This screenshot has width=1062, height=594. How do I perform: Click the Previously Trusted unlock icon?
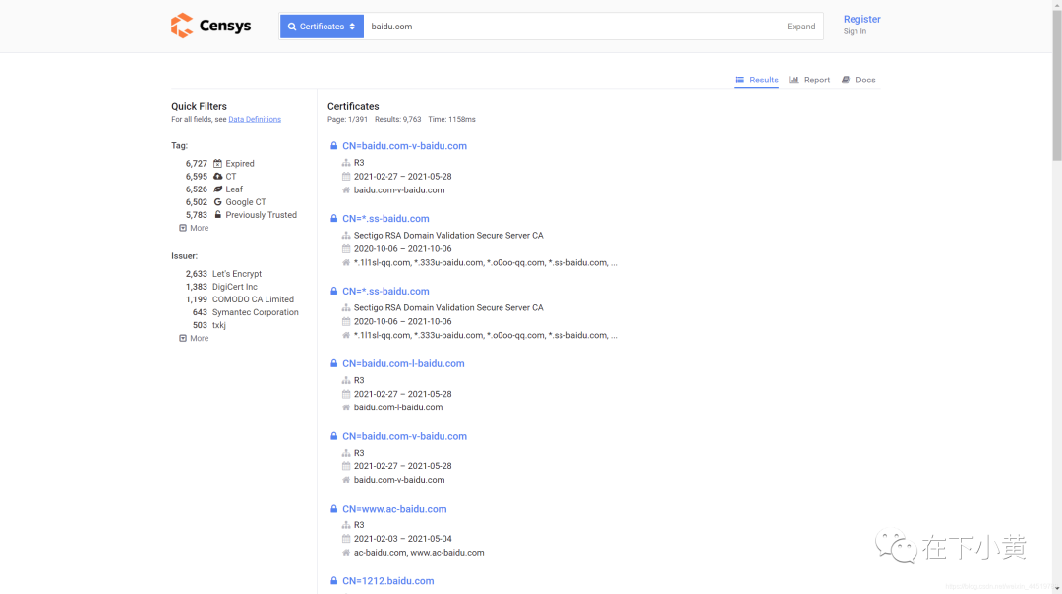click(217, 215)
